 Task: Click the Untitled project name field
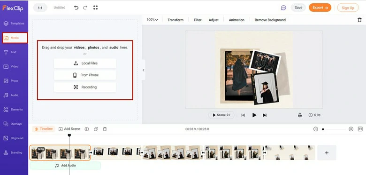(x=59, y=8)
